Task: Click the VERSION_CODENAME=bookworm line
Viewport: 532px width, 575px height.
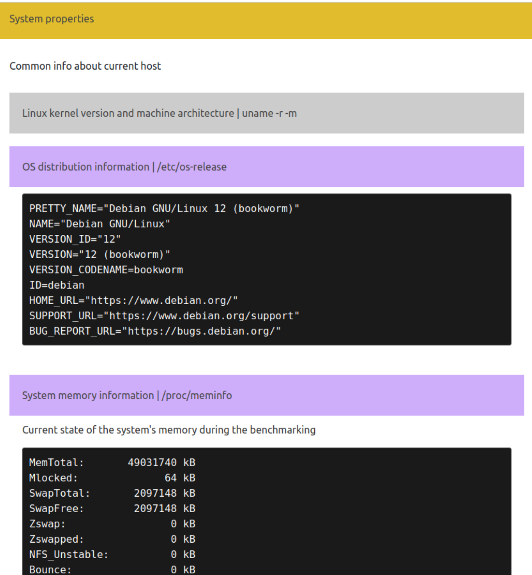Action: click(x=106, y=270)
